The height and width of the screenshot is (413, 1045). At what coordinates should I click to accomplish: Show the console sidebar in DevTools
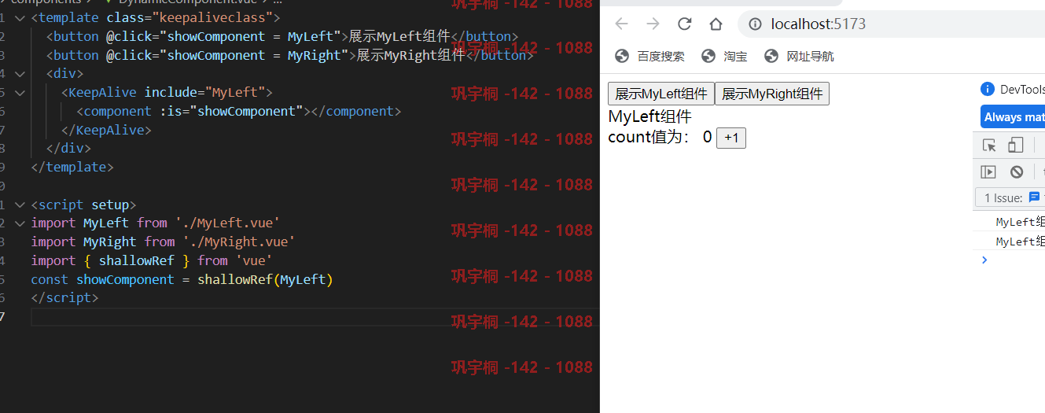[x=988, y=171]
